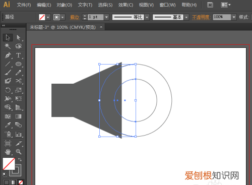This screenshot has width=252, height=185.
Task: Choose the Ellipse tool
Action: (19, 64)
